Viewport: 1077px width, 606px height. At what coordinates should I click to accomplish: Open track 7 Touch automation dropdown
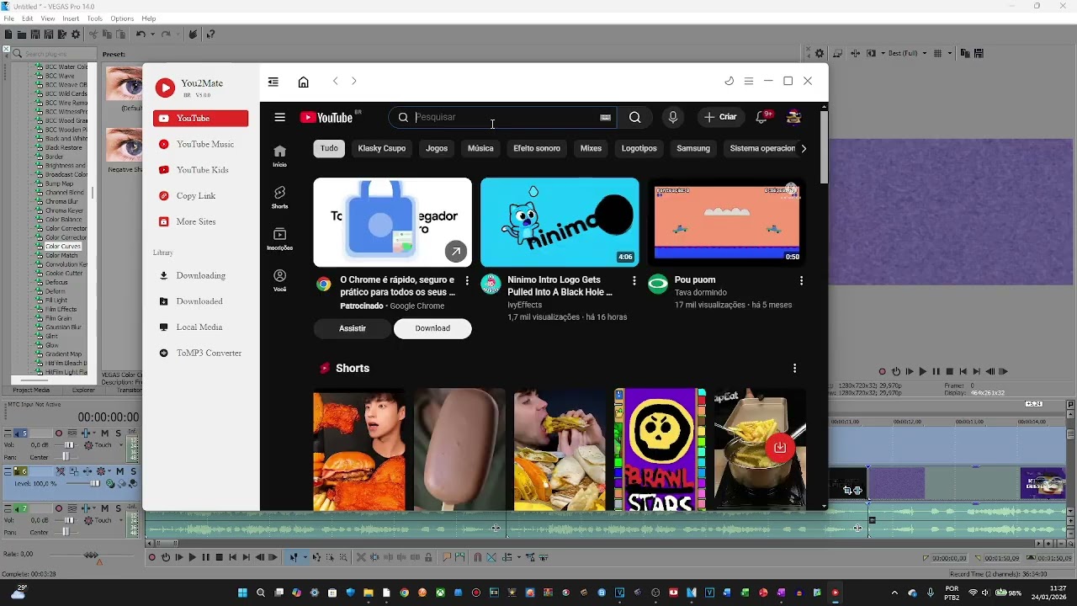coord(121,520)
